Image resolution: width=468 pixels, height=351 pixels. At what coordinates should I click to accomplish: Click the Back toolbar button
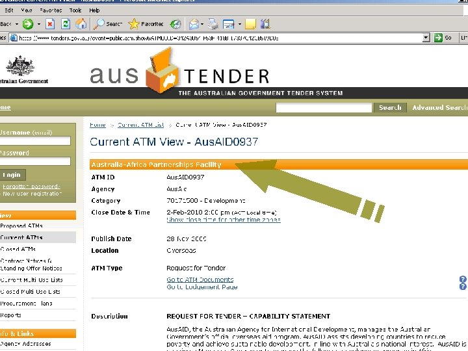[6, 24]
